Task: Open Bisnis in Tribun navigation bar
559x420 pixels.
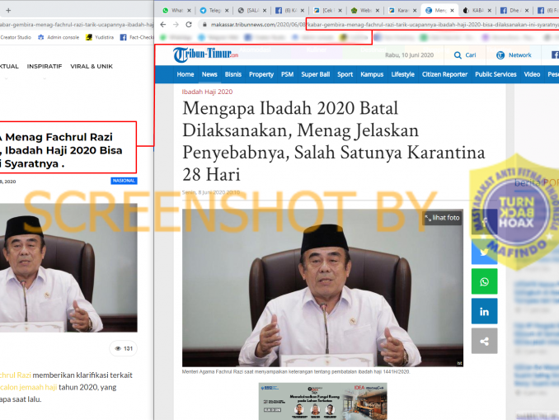Action: [233, 74]
